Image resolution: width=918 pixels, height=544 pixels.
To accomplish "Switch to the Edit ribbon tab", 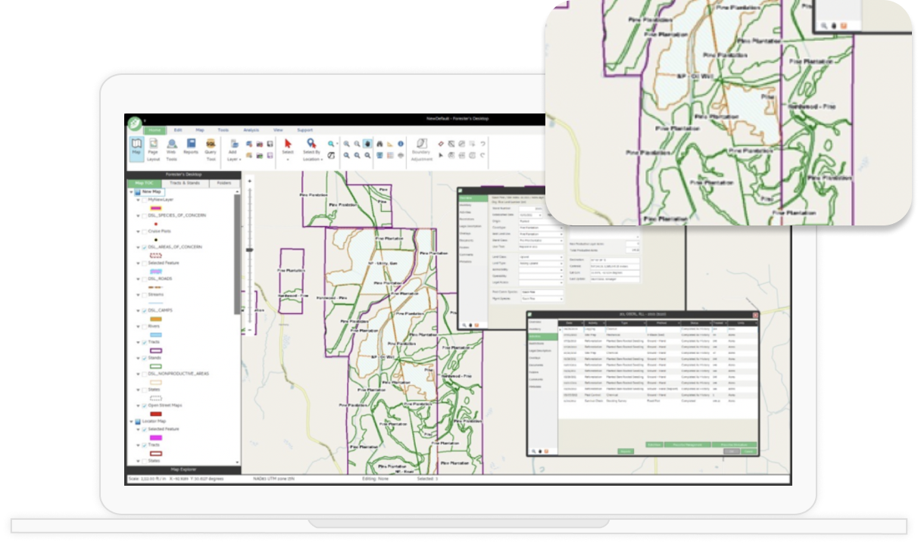I will tap(177, 130).
